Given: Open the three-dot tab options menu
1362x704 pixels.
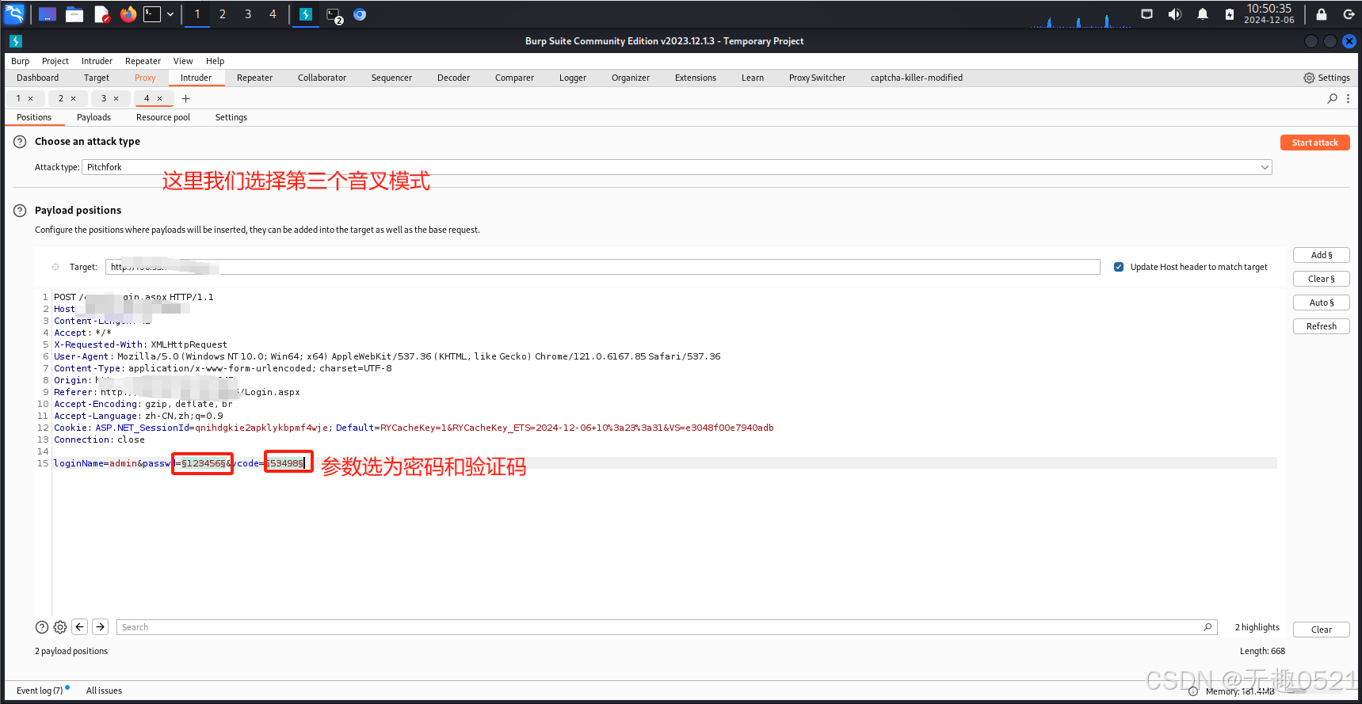Looking at the screenshot, I should coord(1348,98).
